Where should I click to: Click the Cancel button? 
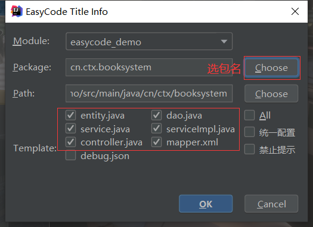[271, 204]
